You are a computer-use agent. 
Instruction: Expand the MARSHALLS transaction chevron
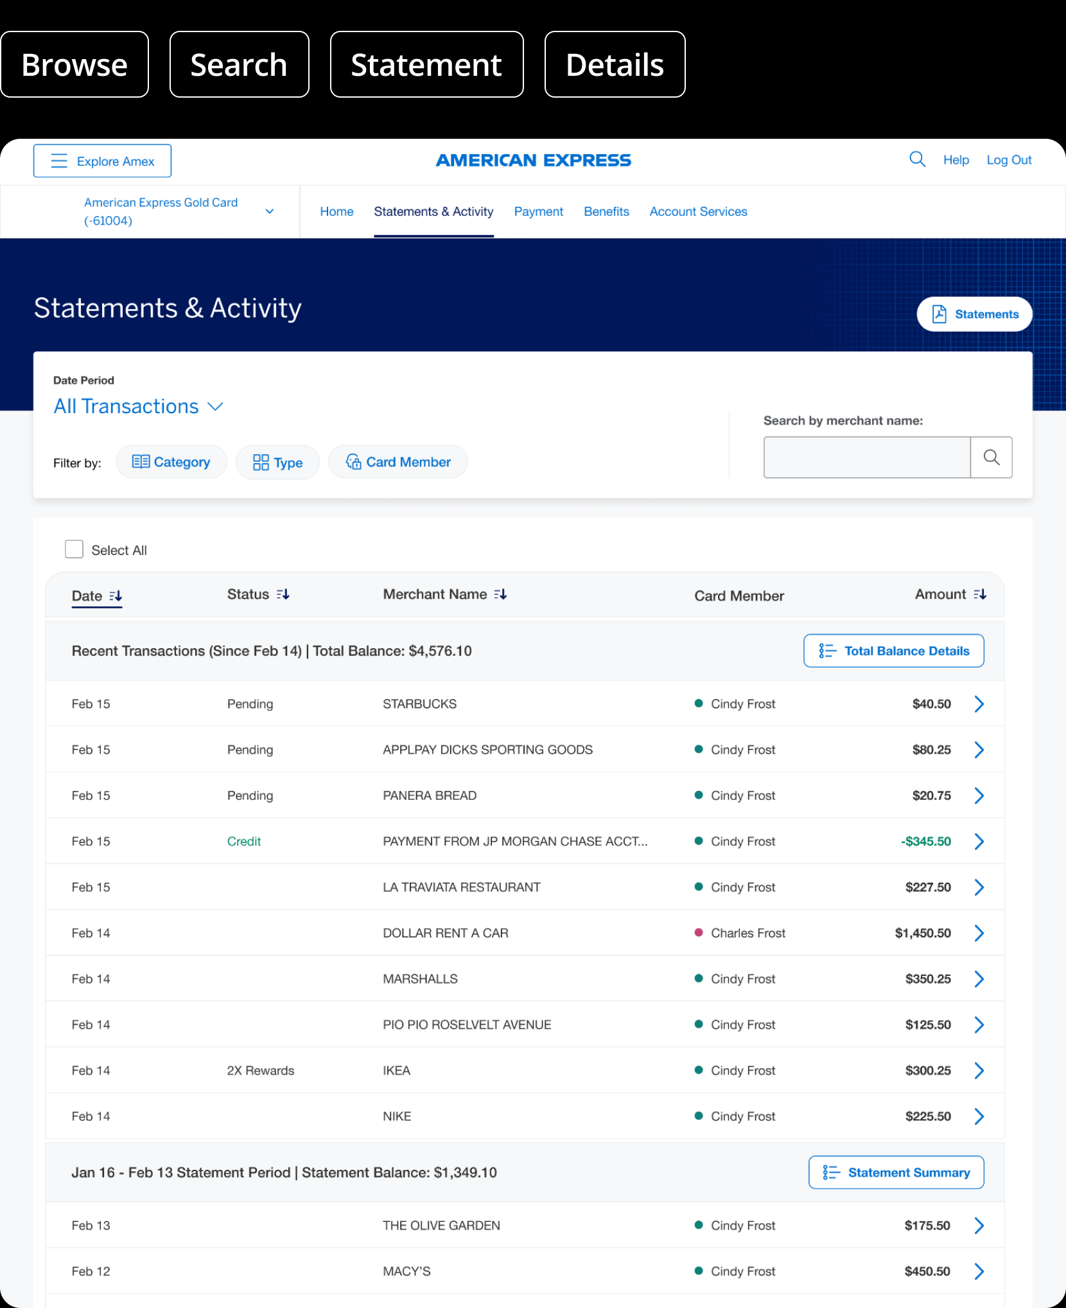point(979,979)
